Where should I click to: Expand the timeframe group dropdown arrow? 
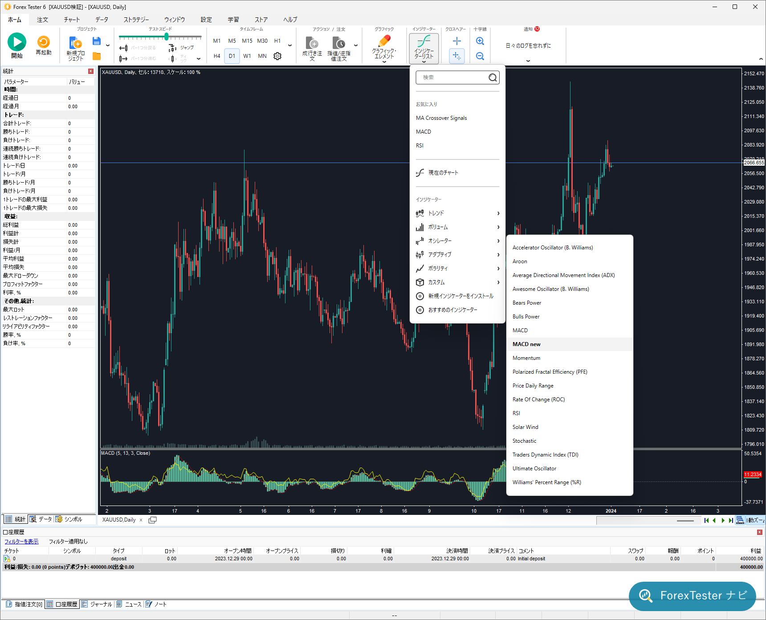coord(290,45)
